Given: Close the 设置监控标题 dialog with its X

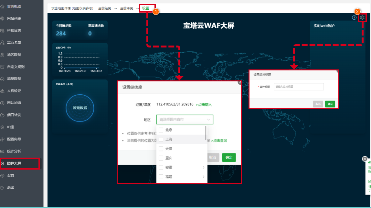Looking at the screenshot, I should click(338, 71).
